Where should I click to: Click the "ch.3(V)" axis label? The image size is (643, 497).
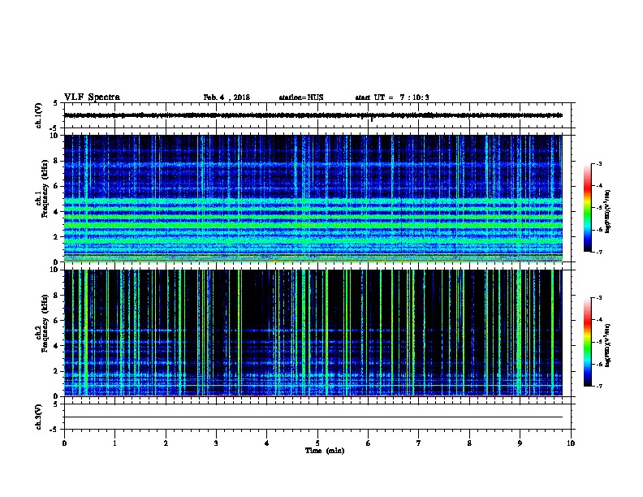38,417
